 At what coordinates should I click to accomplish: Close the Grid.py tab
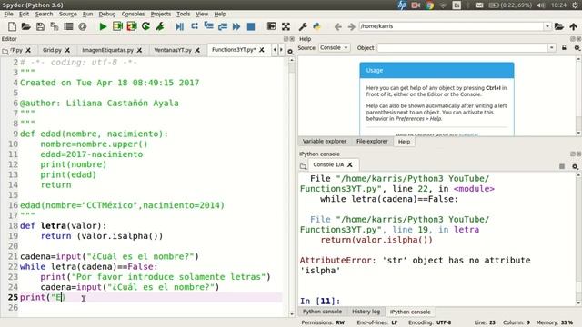[67, 50]
